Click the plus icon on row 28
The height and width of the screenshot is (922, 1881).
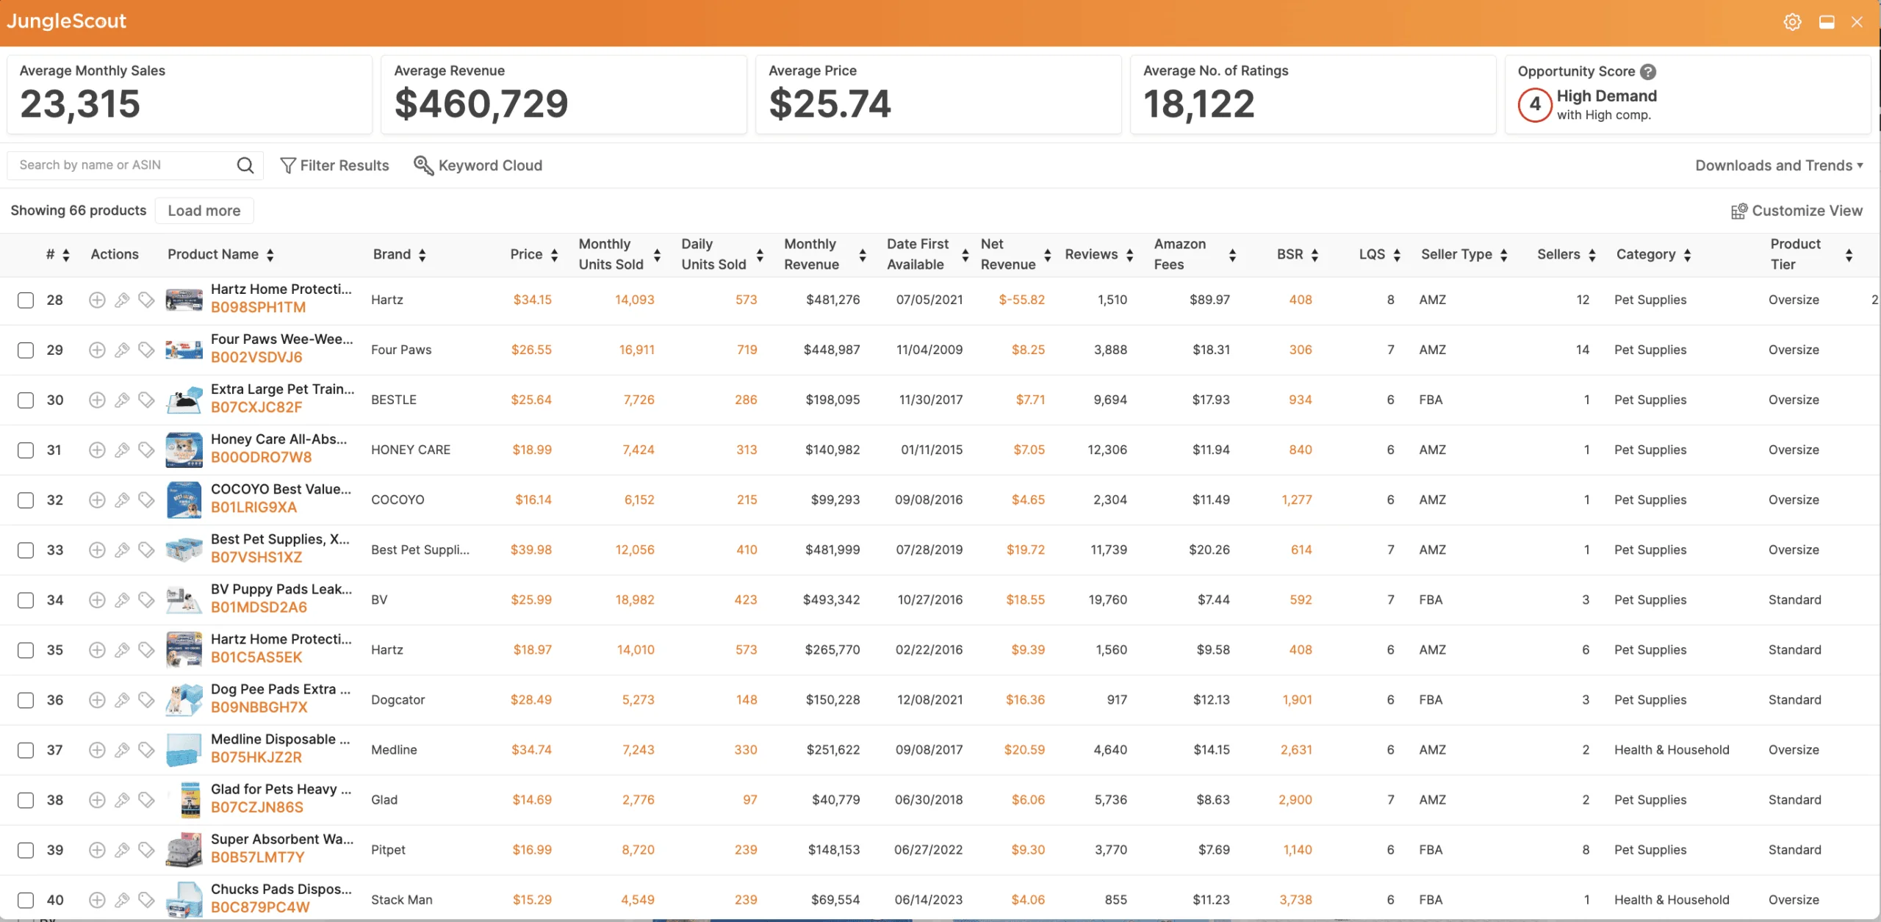97,300
